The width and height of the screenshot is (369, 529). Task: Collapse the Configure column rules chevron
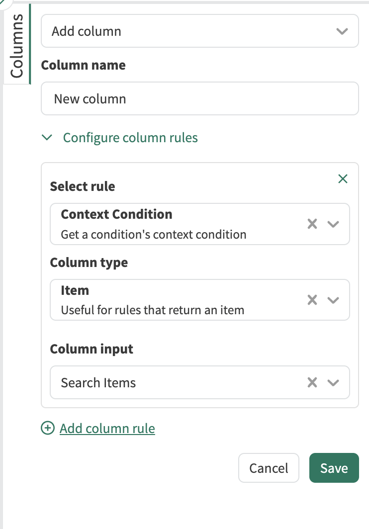(47, 138)
